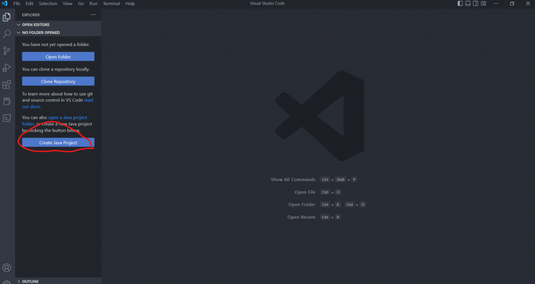The image size is (535, 284).
Task: Open the Explorer view in the activity bar
Action: (x=6, y=17)
